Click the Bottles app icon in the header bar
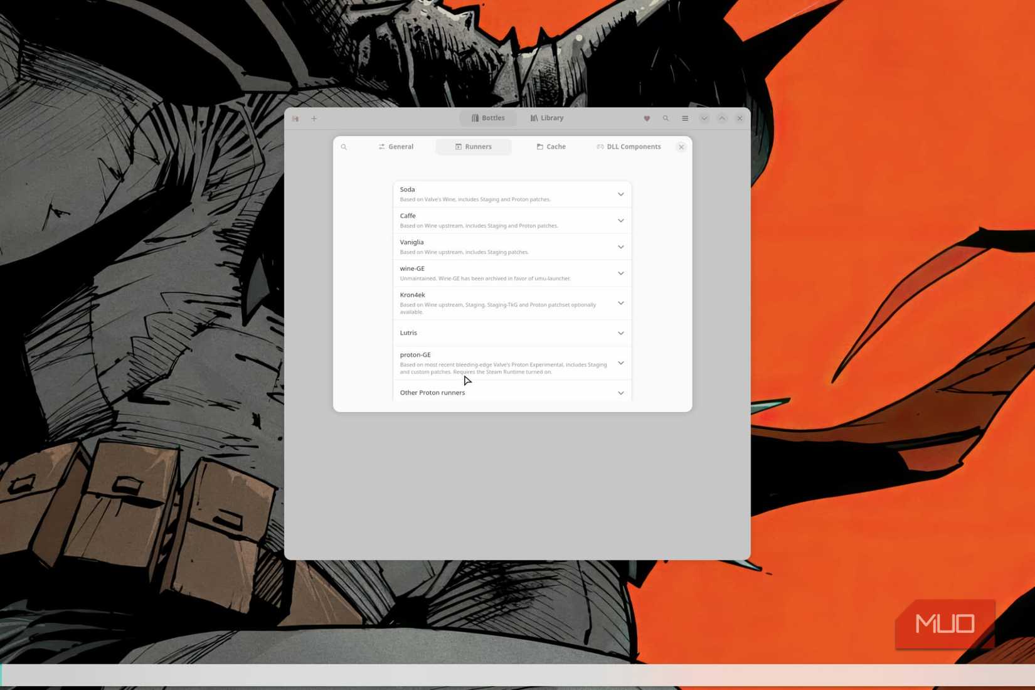The width and height of the screenshot is (1035, 690). pos(295,119)
